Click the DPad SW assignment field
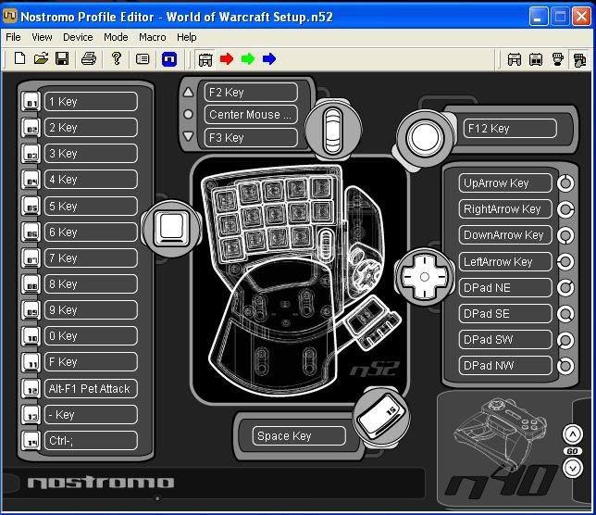The width and height of the screenshot is (596, 515). pos(505,339)
